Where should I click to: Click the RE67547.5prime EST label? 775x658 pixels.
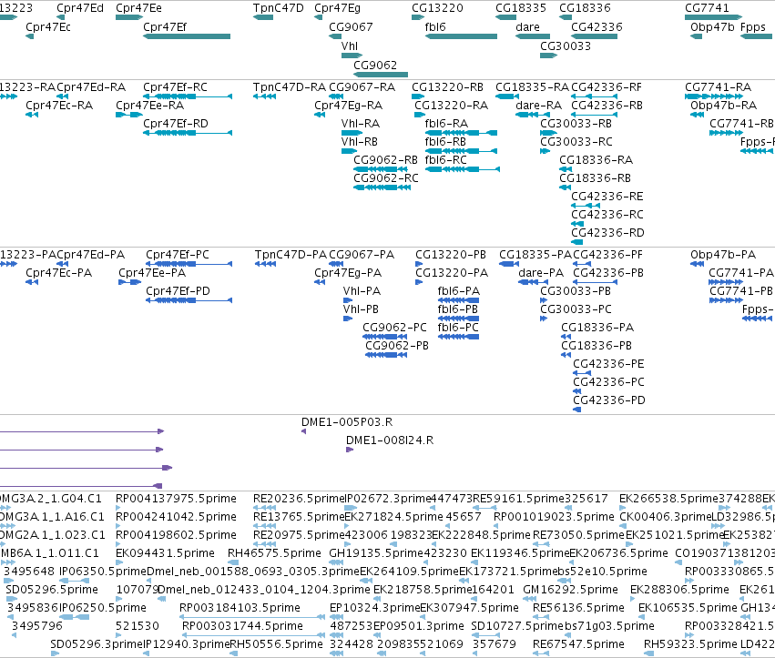tap(579, 644)
